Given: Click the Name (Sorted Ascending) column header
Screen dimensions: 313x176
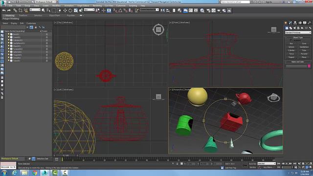Looking at the screenshot, I should click(x=22, y=31).
